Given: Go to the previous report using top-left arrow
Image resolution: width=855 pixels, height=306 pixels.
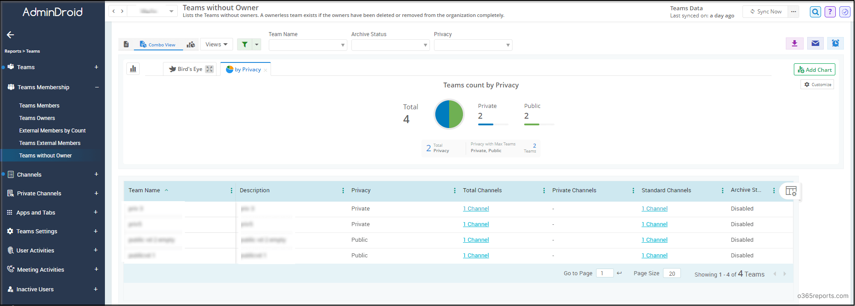Looking at the screenshot, I should click(113, 11).
